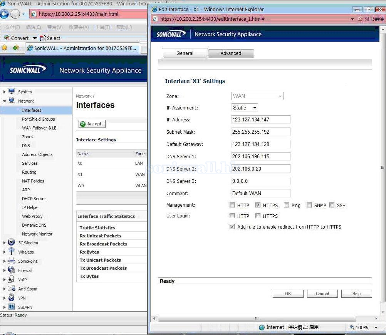Open the zoom level dropdown arrow

(376, 327)
